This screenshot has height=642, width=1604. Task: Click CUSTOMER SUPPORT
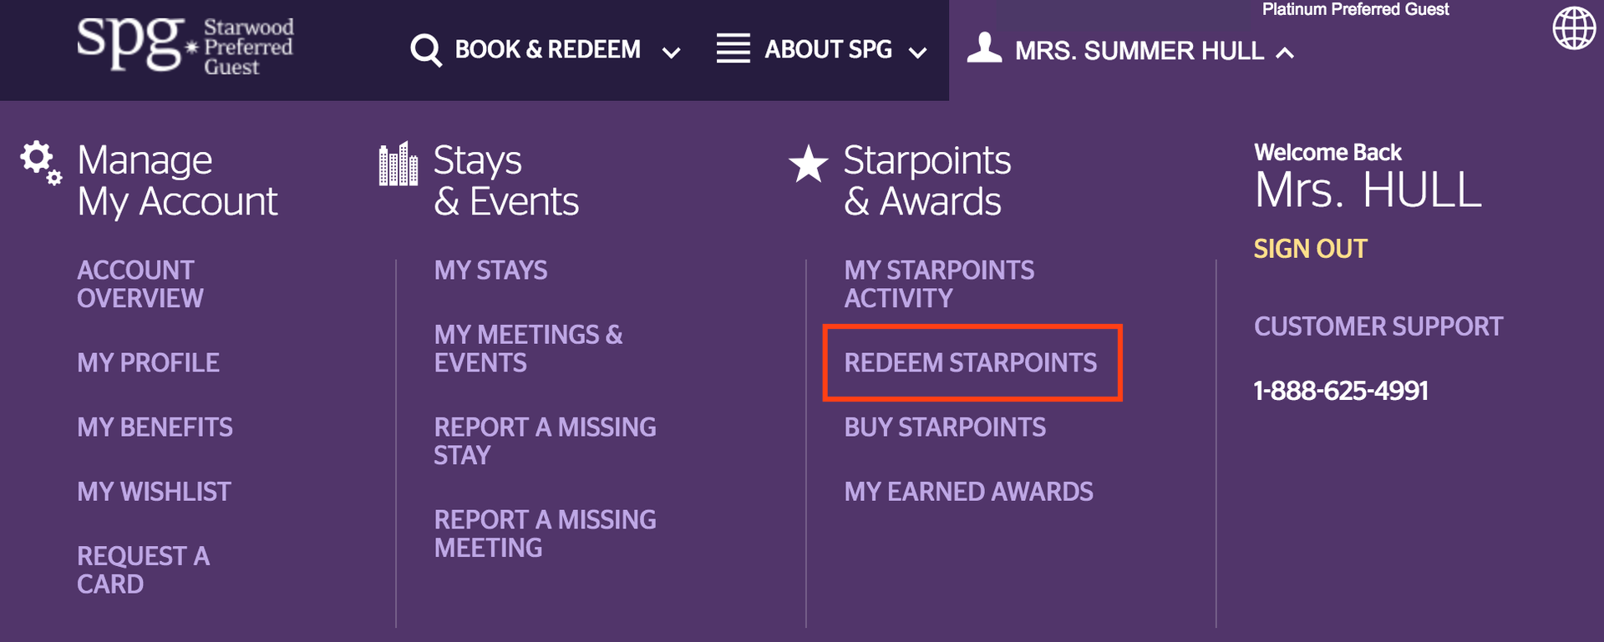tap(1378, 326)
